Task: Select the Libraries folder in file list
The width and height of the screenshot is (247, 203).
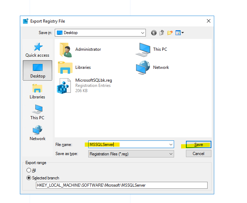Action: click(x=65, y=67)
